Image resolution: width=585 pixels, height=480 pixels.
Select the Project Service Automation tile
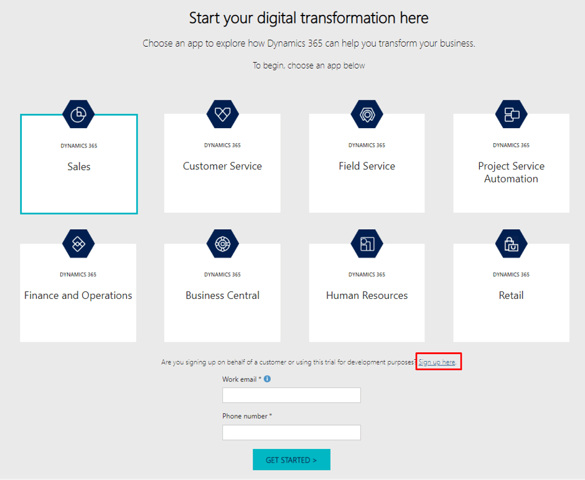pos(511,171)
